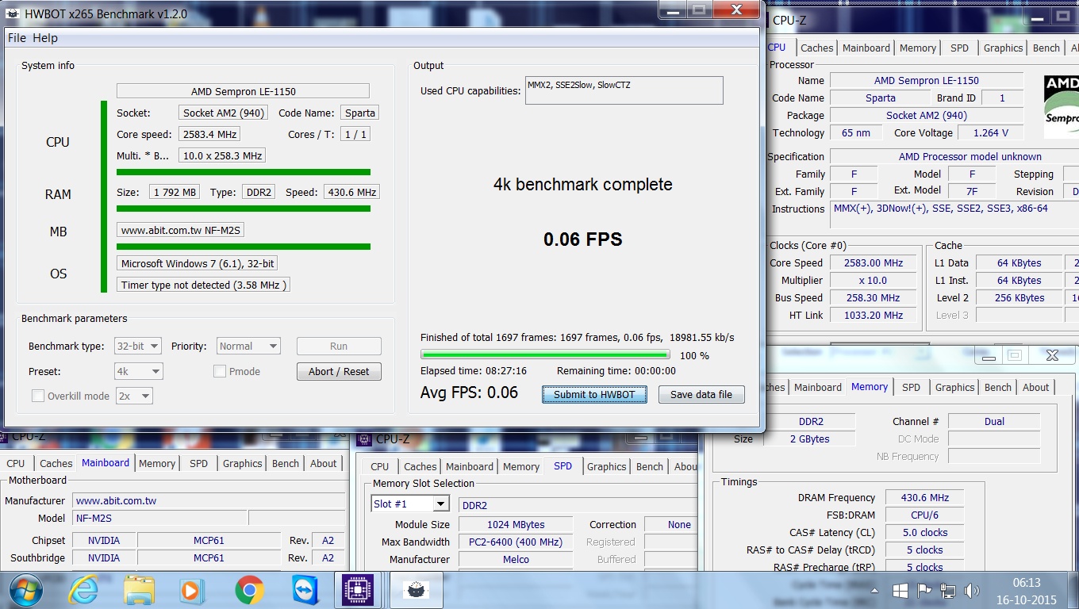This screenshot has height=609, width=1079.
Task: Click the Microsoft Windows 7 (6.1), 32-bit field
Action: coord(197,263)
